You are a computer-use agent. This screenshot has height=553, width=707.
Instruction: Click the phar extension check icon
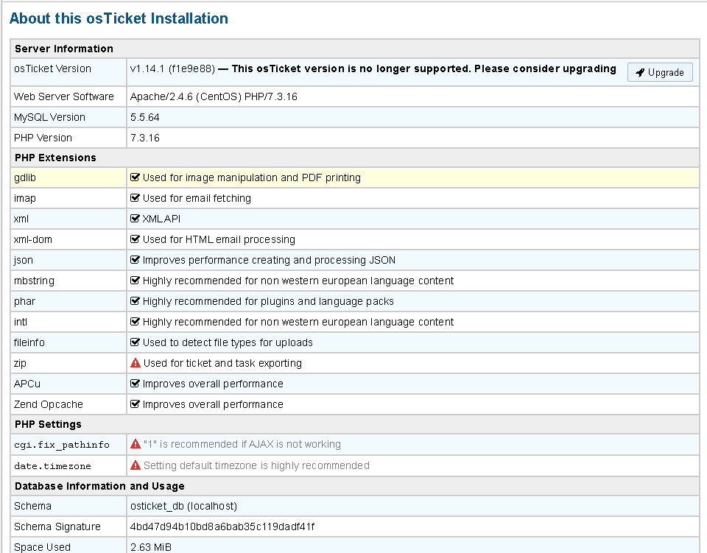[x=136, y=301]
